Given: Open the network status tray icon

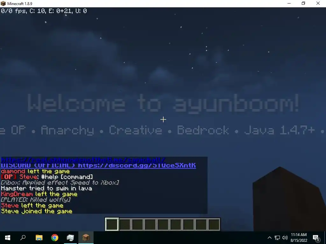Looking at the screenshot, I should pyautogui.click(x=277, y=238).
